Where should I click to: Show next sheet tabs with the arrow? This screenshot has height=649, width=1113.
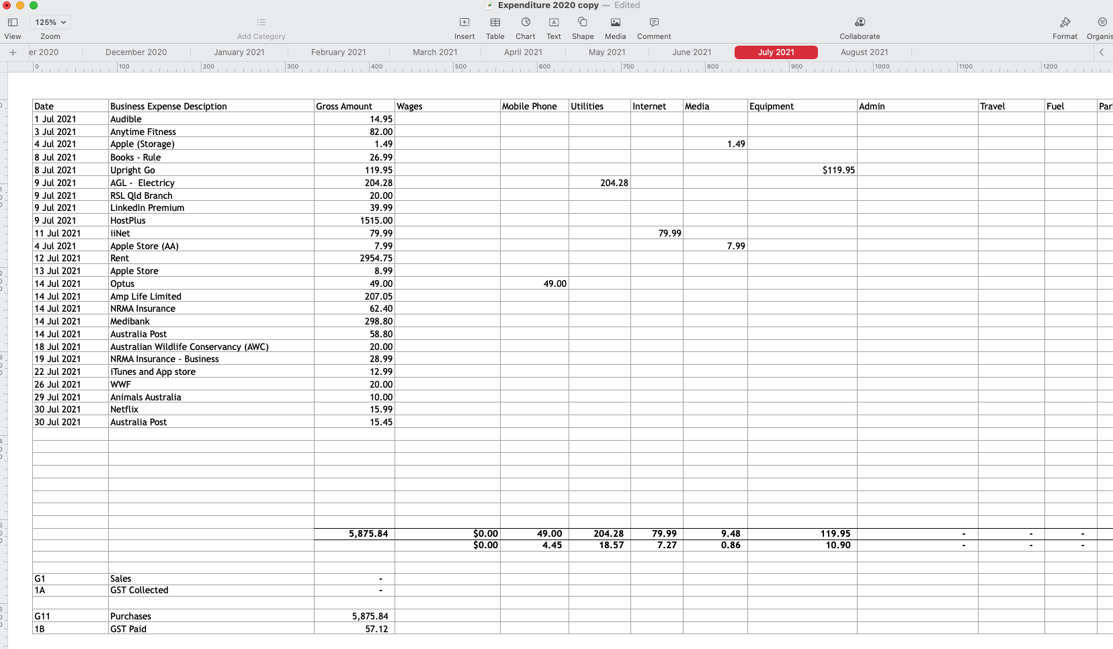pos(1102,52)
